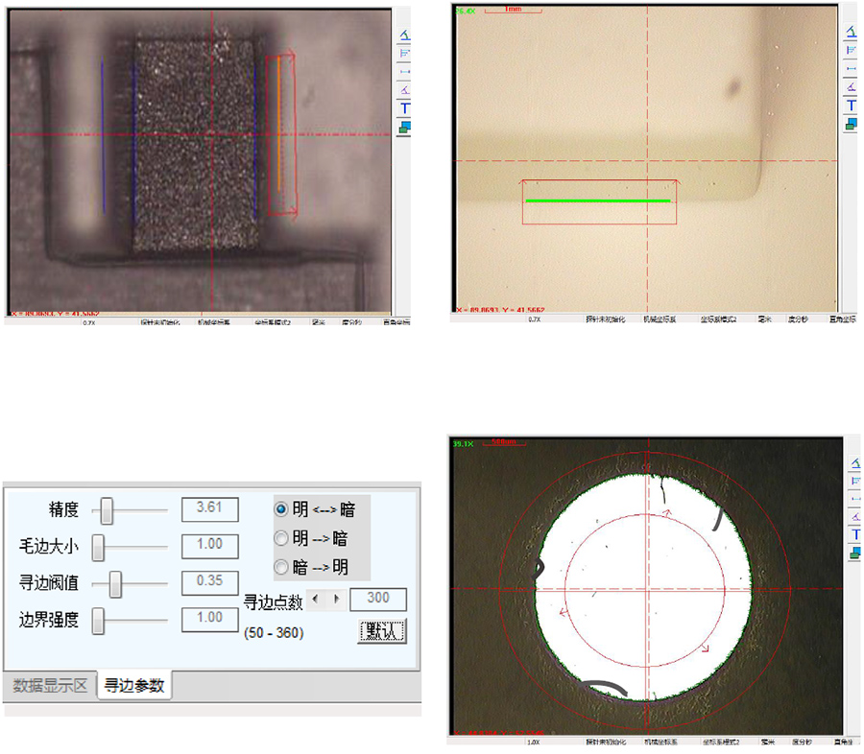This screenshot has height=754, width=864.
Task: Switch to the 数据显示区 tab
Action: tap(50, 686)
